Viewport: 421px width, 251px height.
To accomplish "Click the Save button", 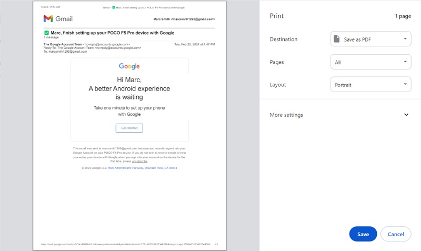I will [363, 234].
